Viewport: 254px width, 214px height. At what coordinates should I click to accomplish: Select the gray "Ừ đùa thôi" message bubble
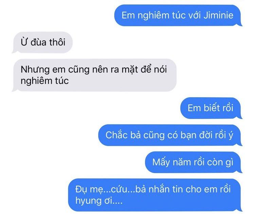tap(42, 43)
